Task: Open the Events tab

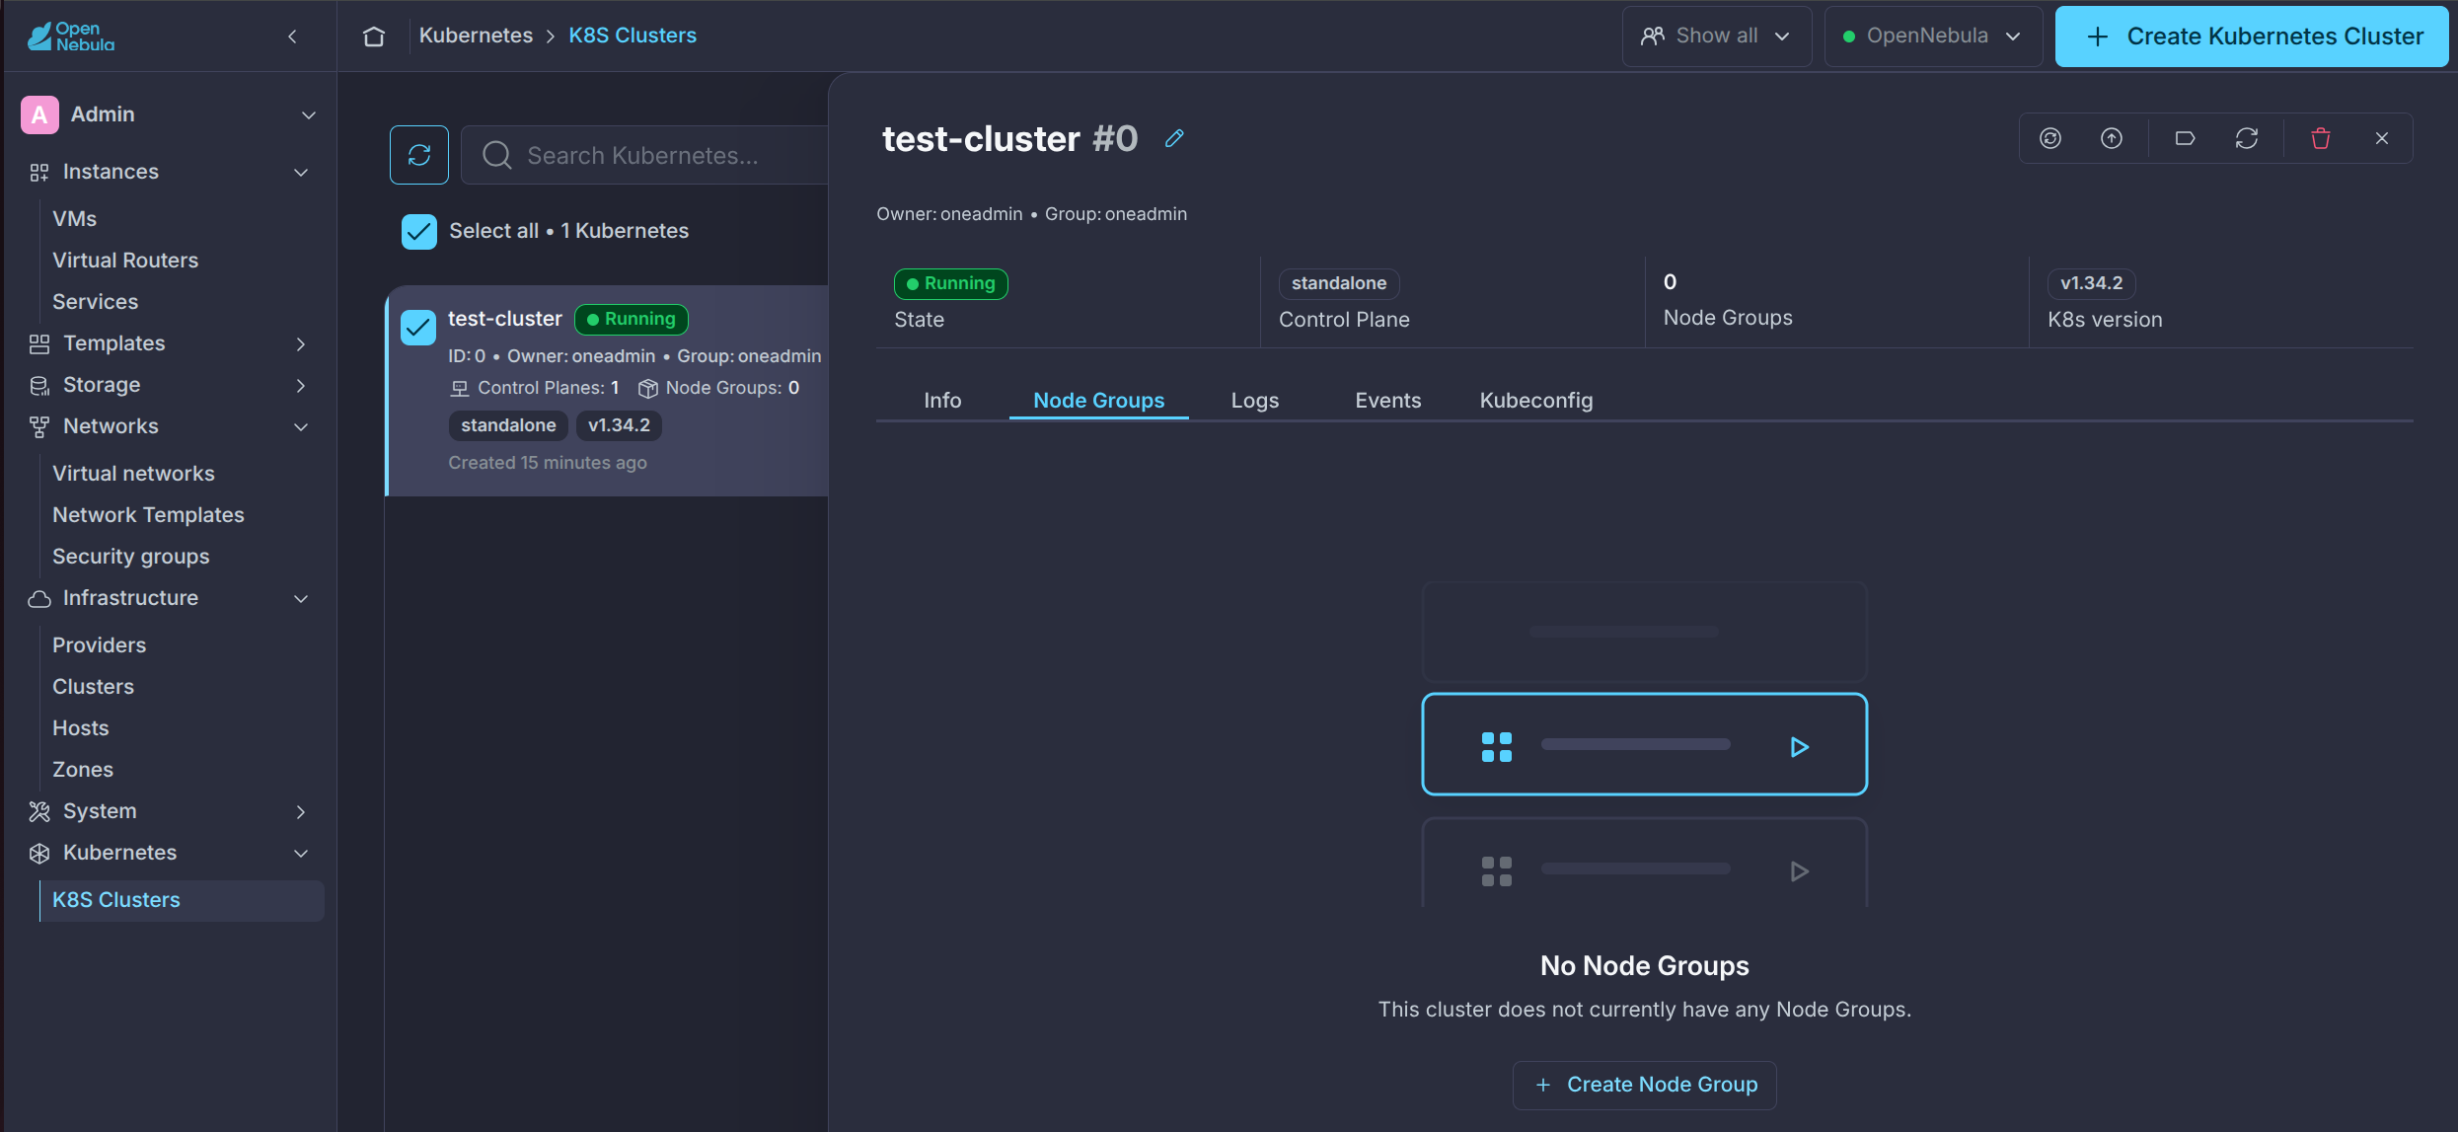Action: 1387,400
